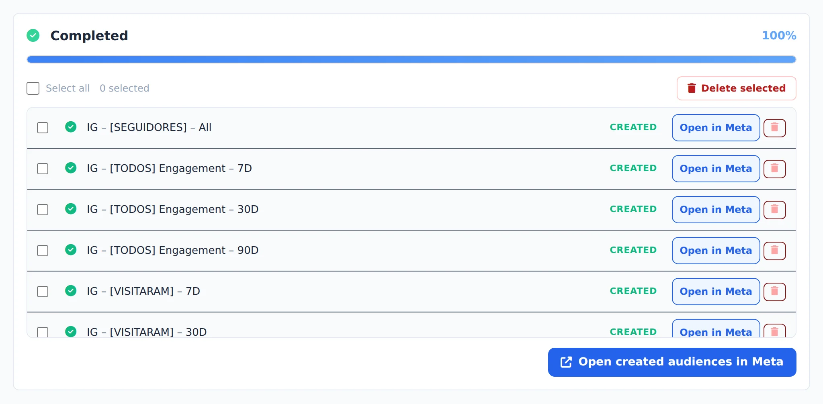Click the 100% progress value

(779, 35)
